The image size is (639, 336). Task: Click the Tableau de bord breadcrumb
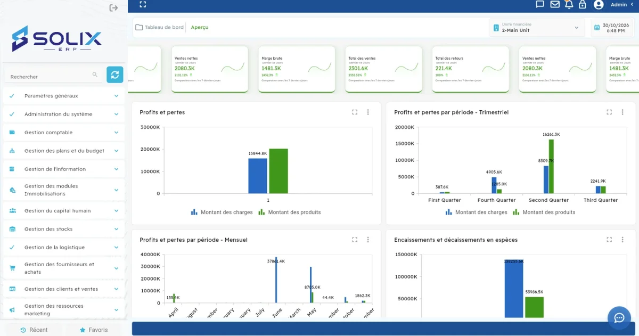coord(164,27)
